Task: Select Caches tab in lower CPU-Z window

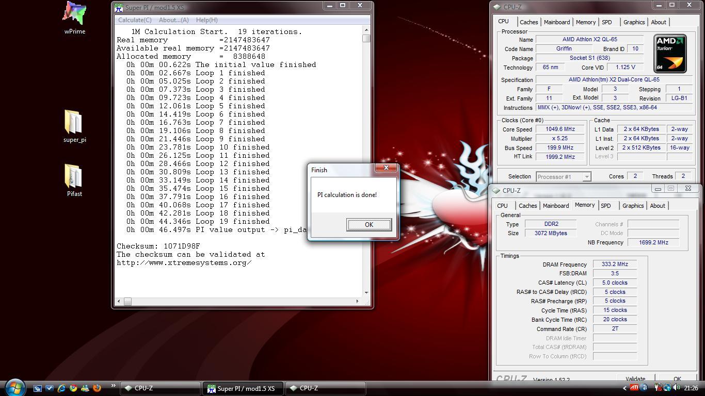Action: (x=527, y=206)
